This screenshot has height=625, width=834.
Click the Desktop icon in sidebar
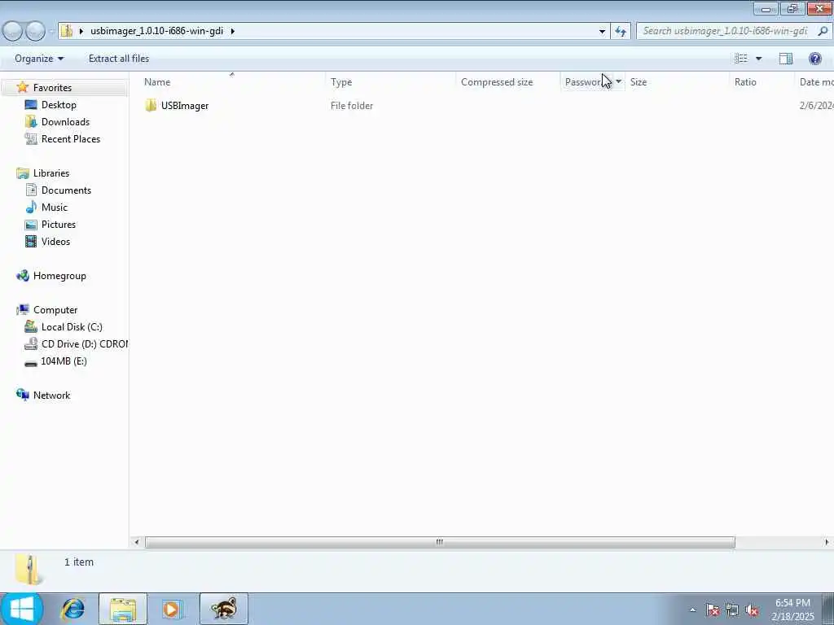pyautogui.click(x=31, y=105)
